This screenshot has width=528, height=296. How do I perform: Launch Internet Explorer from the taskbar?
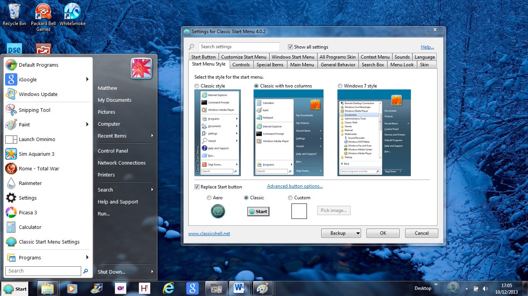click(x=168, y=288)
